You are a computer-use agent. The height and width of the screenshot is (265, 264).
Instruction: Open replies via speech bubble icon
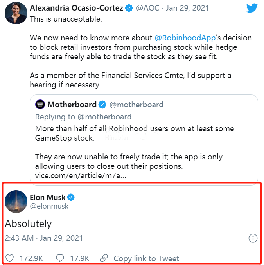(x=60, y=258)
